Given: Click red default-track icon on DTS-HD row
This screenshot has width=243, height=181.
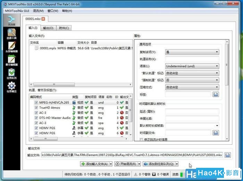Looking at the screenshot, I should pyautogui.click(x=122, y=118).
